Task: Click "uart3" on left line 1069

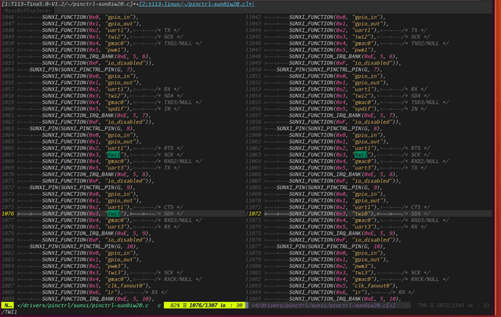Action: pos(115,168)
